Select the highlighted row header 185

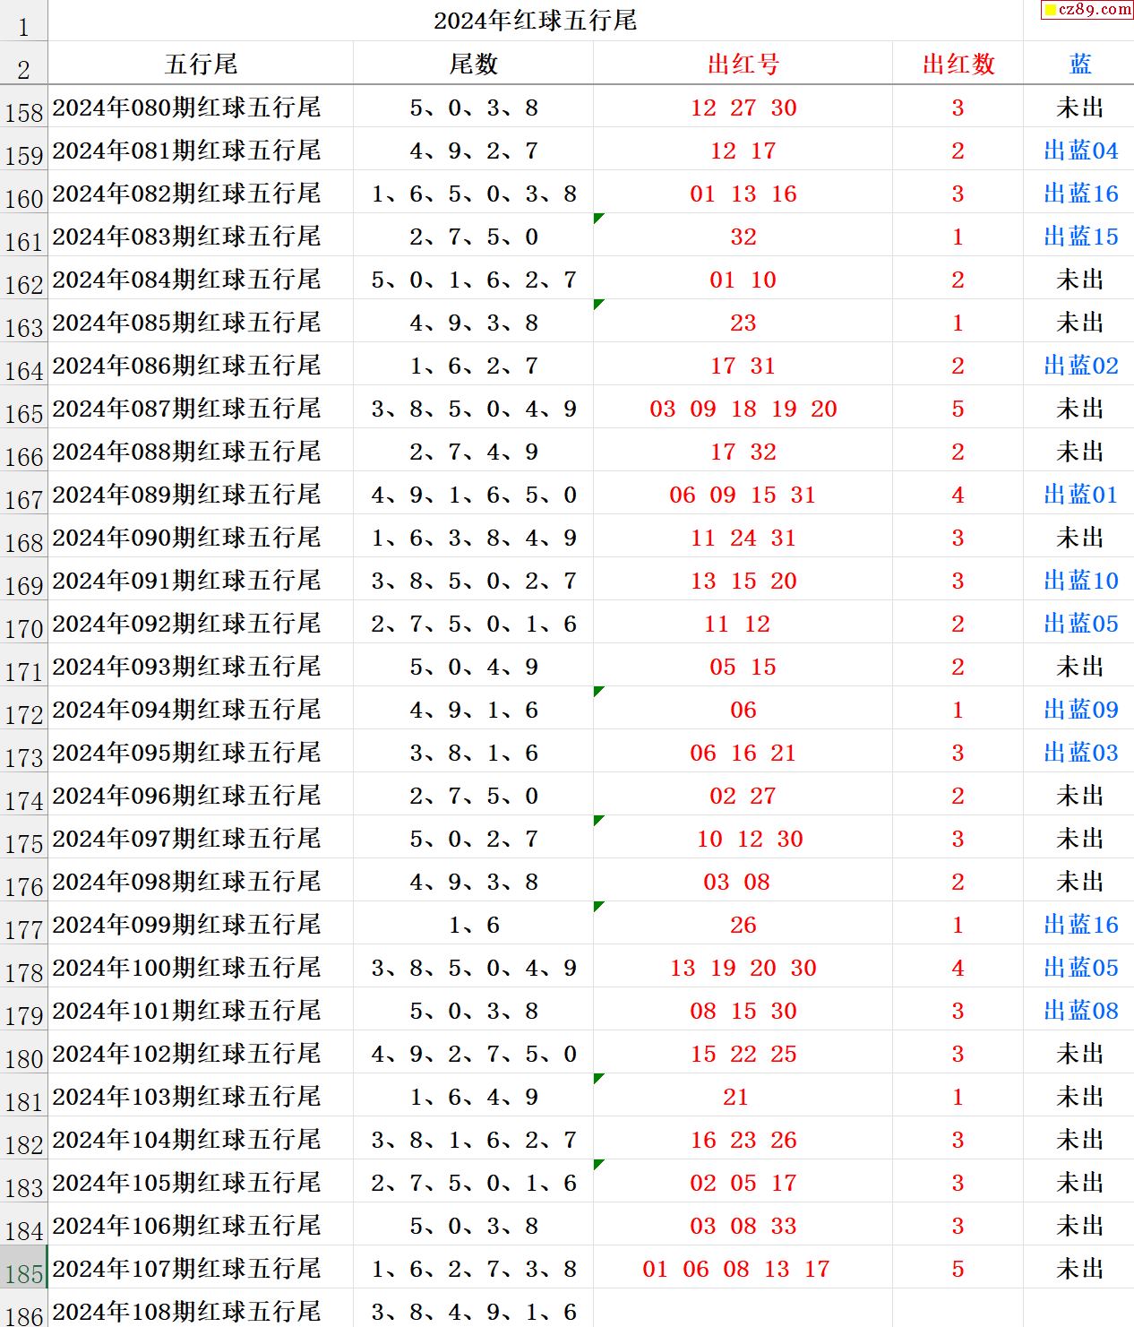23,1271
